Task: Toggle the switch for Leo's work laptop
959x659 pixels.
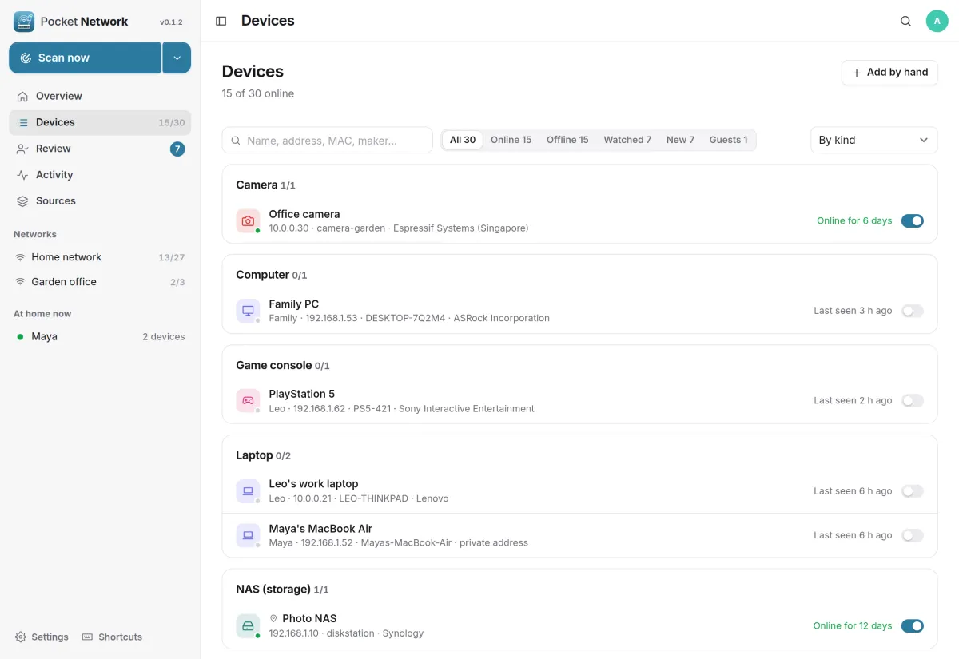Action: click(912, 491)
